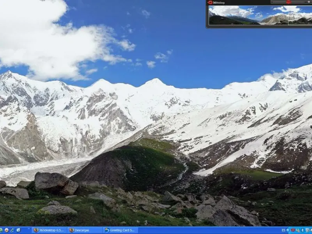312x234 pixels.
Task: Switch to the Greeting Card S... taskbar window
Action: tap(120, 230)
